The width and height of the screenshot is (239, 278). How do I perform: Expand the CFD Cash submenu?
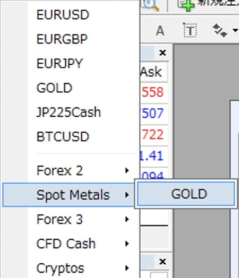tap(84, 244)
